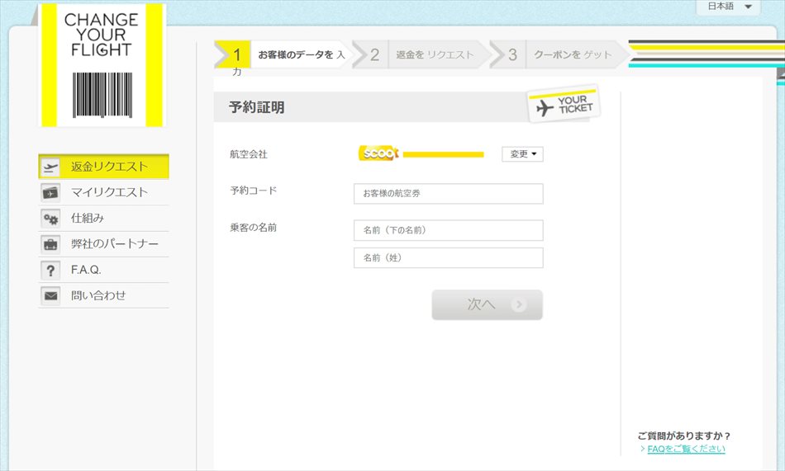785x471 pixels.
Task: Click the Change Your Flight barcode logo
Action: tap(102, 65)
